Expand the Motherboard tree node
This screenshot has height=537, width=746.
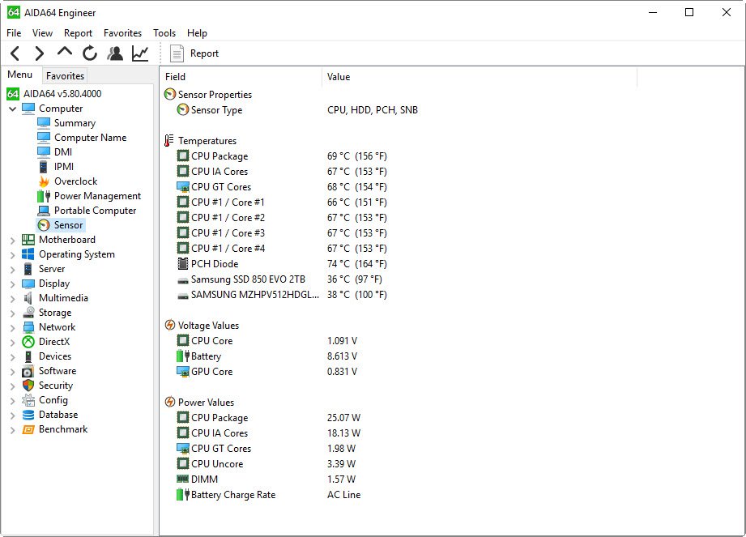(13, 239)
